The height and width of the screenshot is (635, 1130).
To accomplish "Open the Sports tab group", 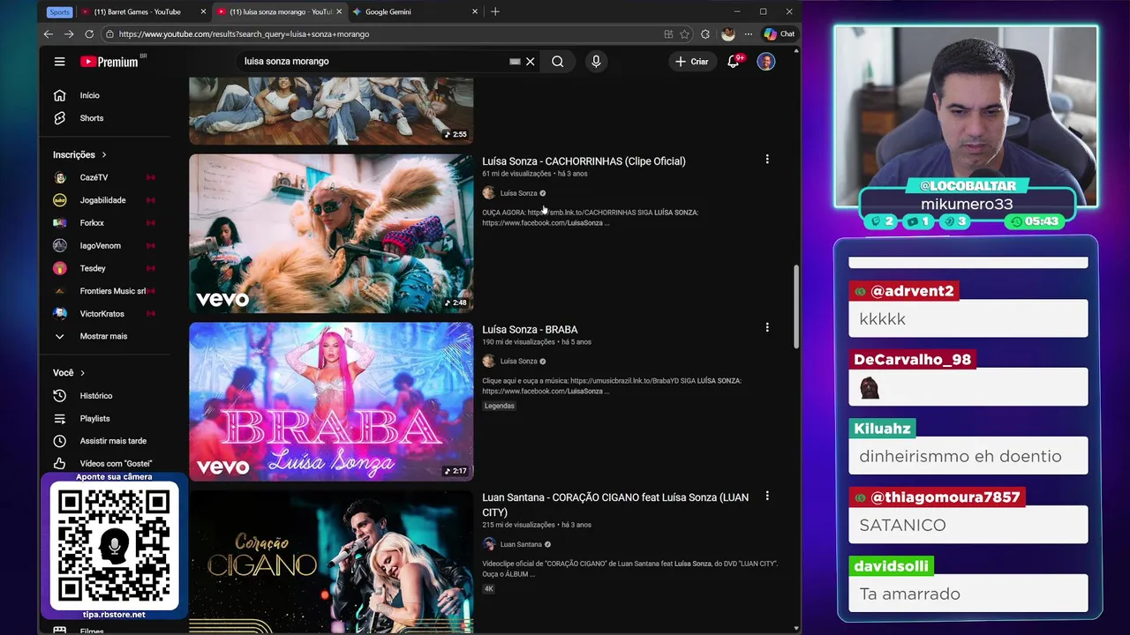I will coord(59,11).
